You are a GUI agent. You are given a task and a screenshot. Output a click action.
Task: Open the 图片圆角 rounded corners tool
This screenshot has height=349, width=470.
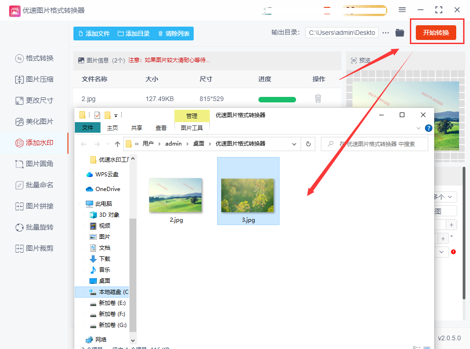coord(34,164)
